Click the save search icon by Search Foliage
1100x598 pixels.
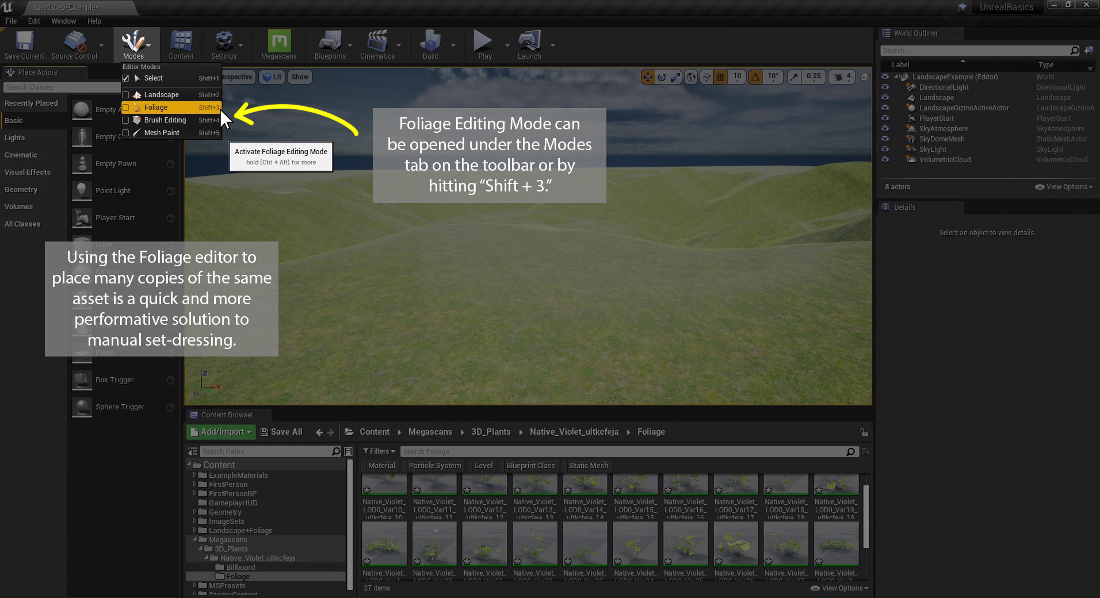(x=865, y=451)
